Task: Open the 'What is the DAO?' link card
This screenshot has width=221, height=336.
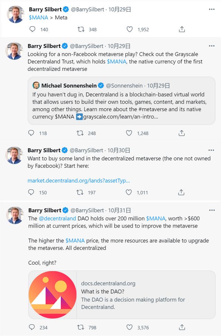Action: point(122,295)
